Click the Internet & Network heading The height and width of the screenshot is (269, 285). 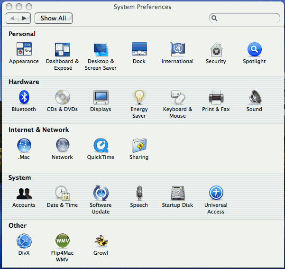(x=39, y=130)
